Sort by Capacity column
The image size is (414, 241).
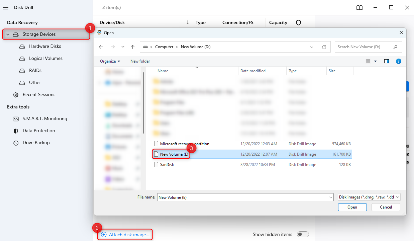[x=278, y=22]
